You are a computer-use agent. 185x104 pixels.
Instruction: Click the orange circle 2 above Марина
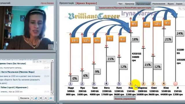click(x=143, y=83)
